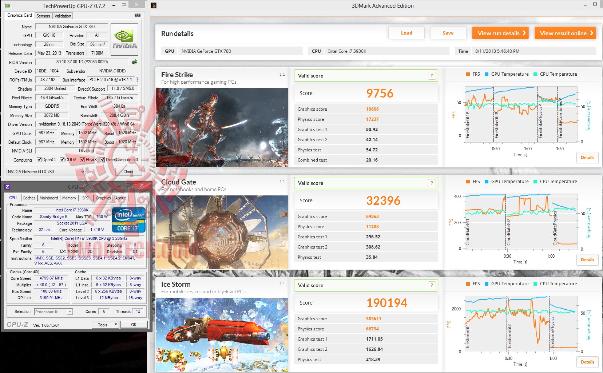Click the Core Speed value 4799.87 MHz

pyautogui.click(x=51, y=278)
